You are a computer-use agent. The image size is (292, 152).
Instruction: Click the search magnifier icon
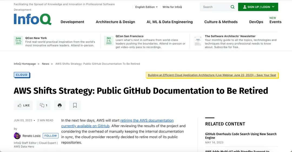233,7
